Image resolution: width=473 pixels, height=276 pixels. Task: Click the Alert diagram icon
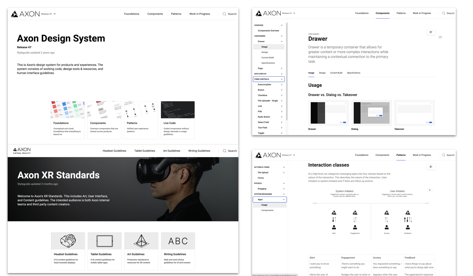334,220
